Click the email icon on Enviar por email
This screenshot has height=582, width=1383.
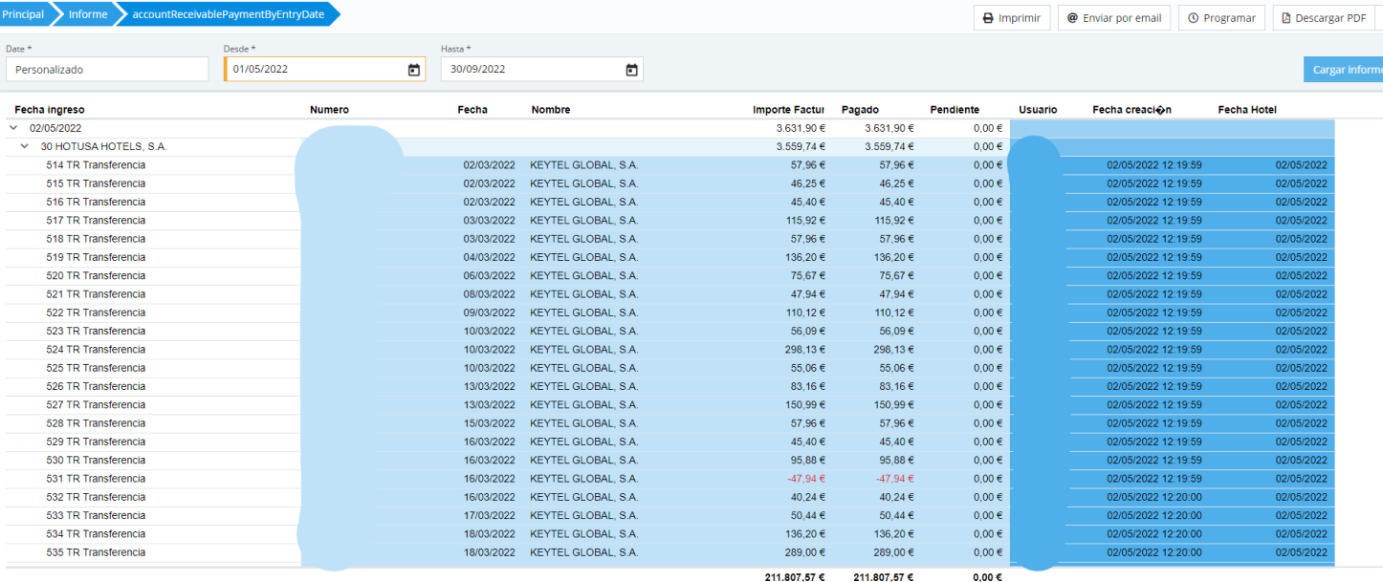pyautogui.click(x=1072, y=18)
